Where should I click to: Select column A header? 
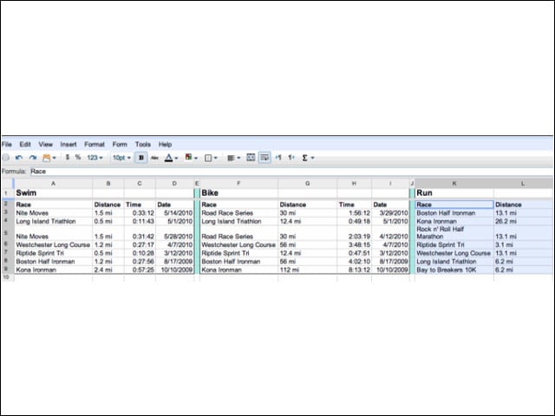point(54,184)
